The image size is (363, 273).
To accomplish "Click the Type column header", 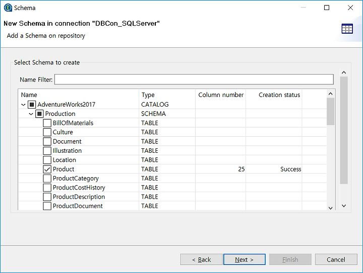I will point(167,95).
